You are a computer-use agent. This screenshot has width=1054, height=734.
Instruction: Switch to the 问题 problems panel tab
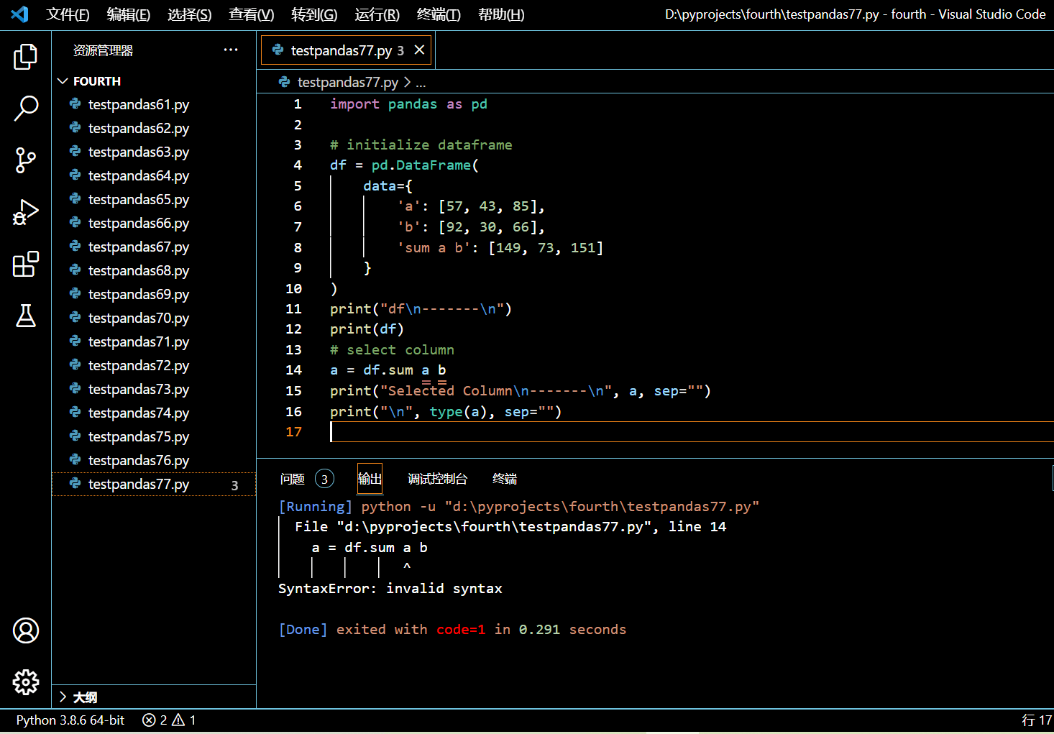(293, 479)
